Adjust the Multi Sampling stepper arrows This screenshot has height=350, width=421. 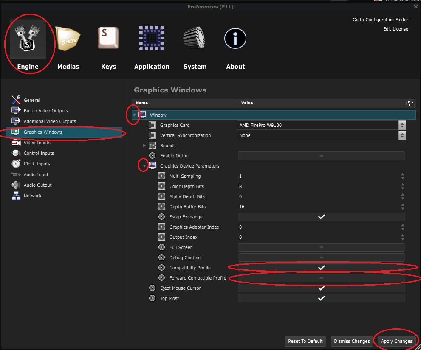(x=402, y=176)
